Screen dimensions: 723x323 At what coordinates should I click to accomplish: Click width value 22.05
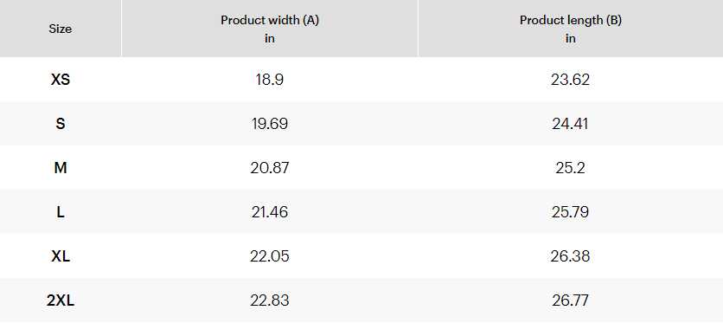pos(270,256)
